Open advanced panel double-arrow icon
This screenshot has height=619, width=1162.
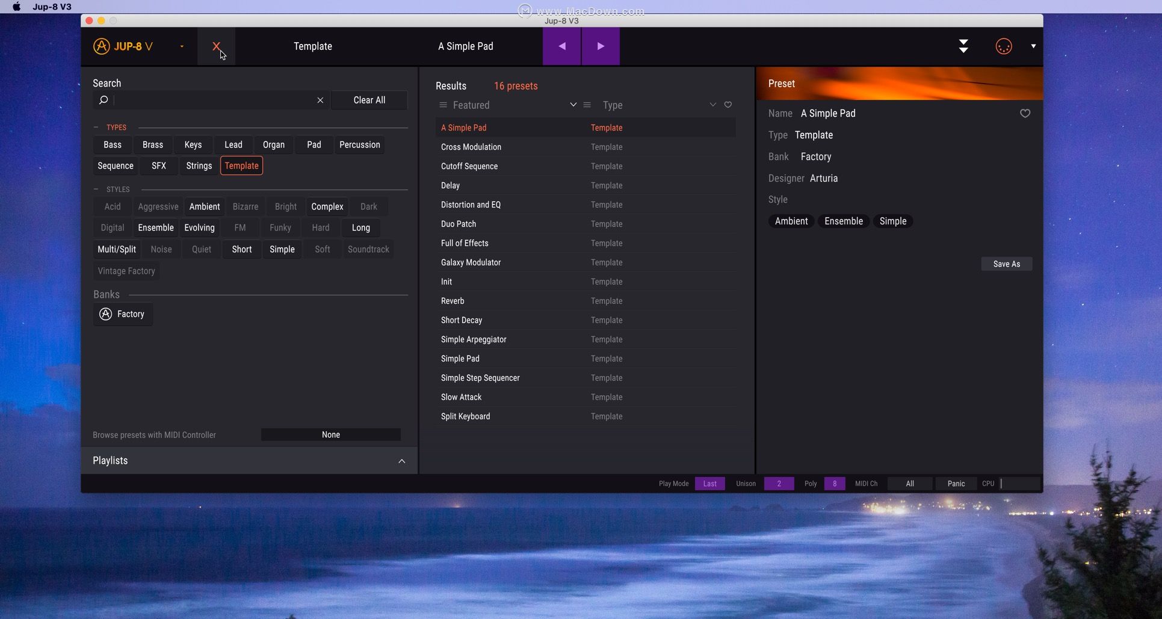tap(963, 46)
